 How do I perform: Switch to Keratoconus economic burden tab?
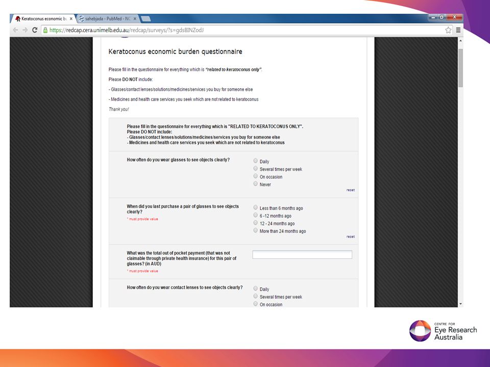click(44, 19)
